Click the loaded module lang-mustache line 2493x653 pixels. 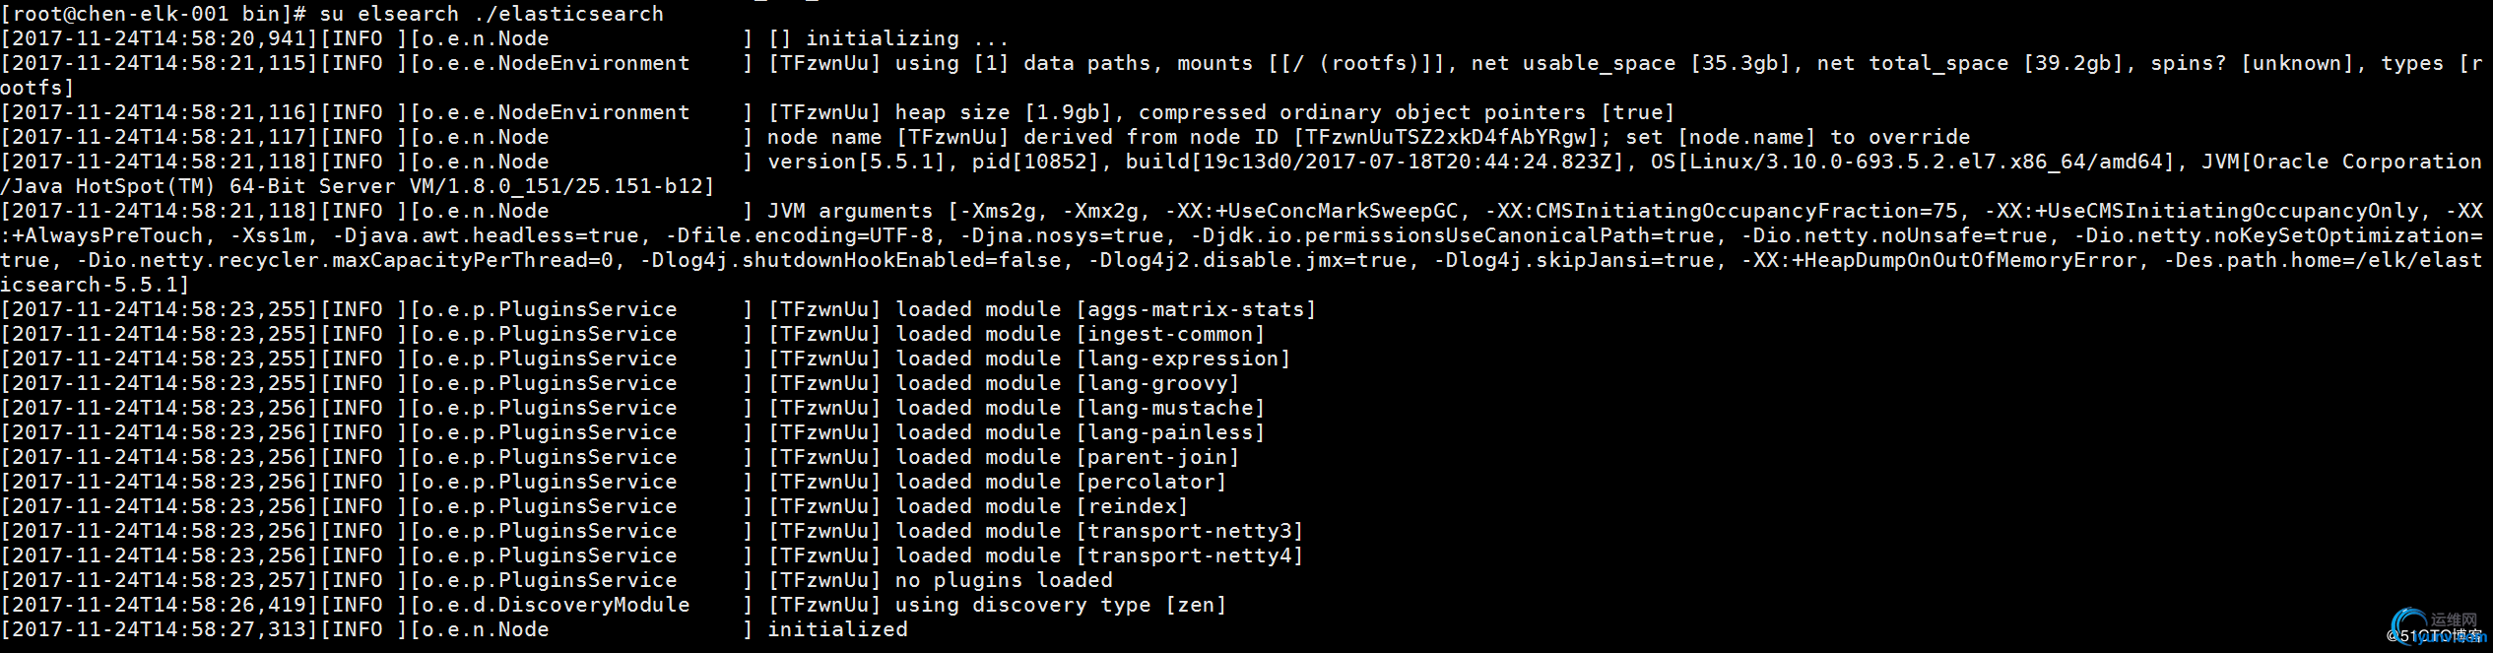(633, 408)
